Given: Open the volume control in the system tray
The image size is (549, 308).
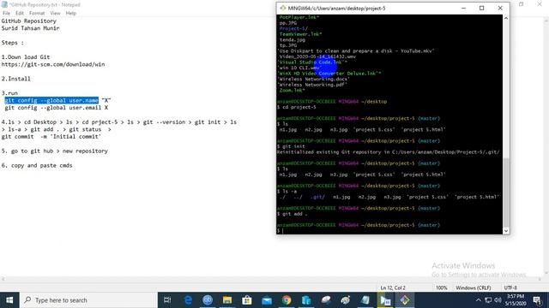Looking at the screenshot, I should tap(498, 300).
